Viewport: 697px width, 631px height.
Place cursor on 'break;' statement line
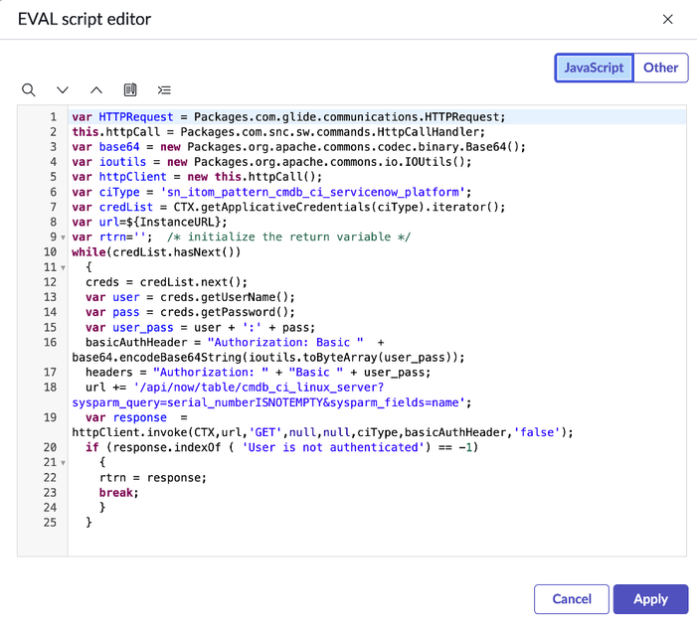tap(118, 493)
